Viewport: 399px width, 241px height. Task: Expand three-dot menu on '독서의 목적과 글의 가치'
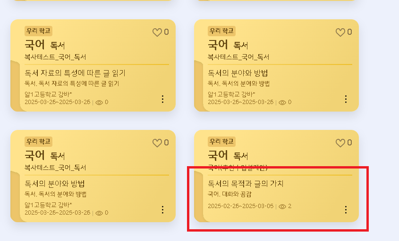[x=346, y=209]
